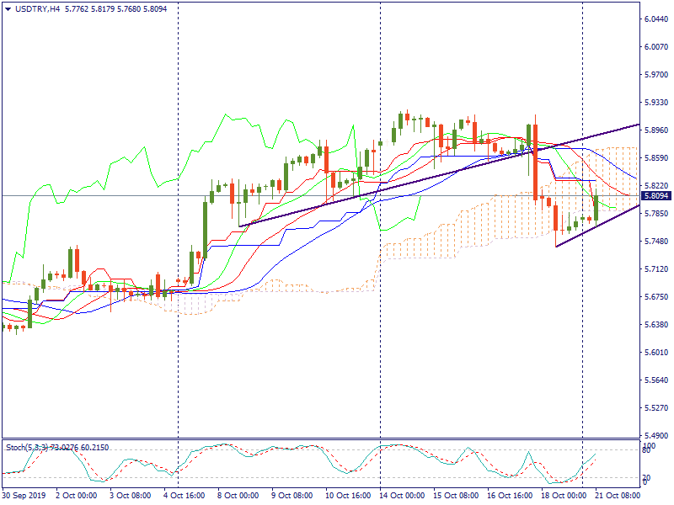
Task: Click the 5.6750 price axis label
Action: pos(656,297)
